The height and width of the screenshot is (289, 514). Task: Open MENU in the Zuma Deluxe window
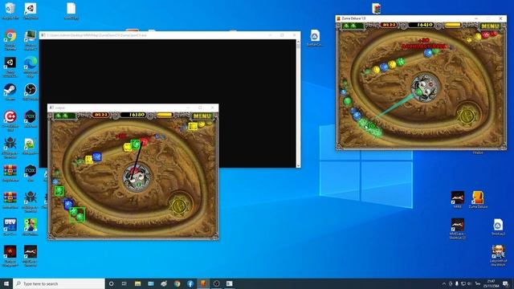(x=490, y=26)
